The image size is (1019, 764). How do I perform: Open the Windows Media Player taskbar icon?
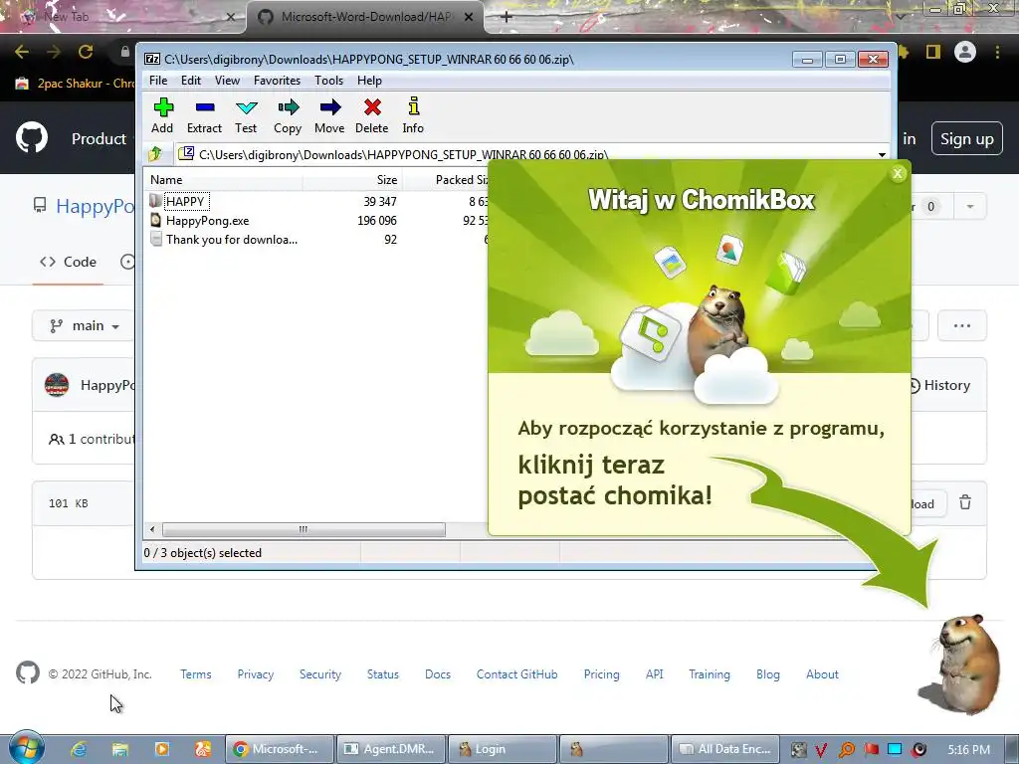click(x=162, y=749)
